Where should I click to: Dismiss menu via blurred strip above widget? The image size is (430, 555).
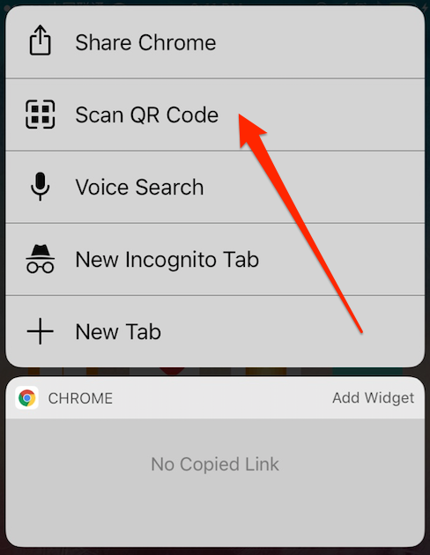215,372
